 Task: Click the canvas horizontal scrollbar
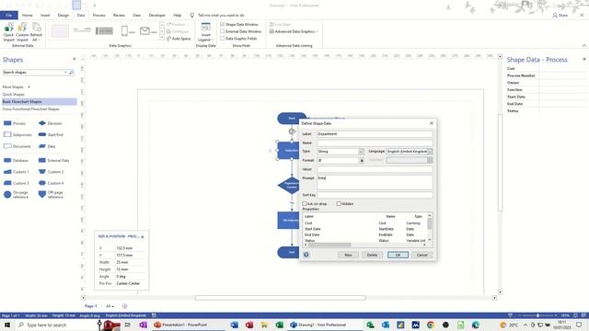point(280,298)
